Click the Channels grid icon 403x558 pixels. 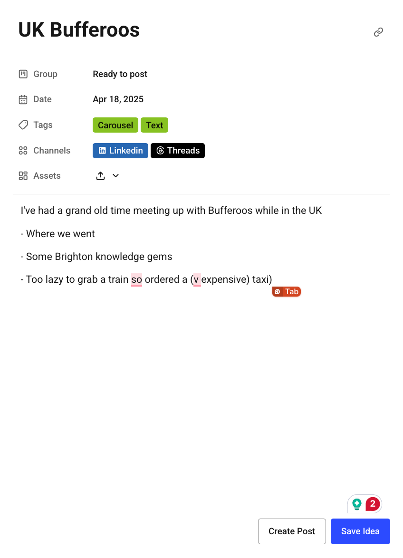(x=23, y=151)
